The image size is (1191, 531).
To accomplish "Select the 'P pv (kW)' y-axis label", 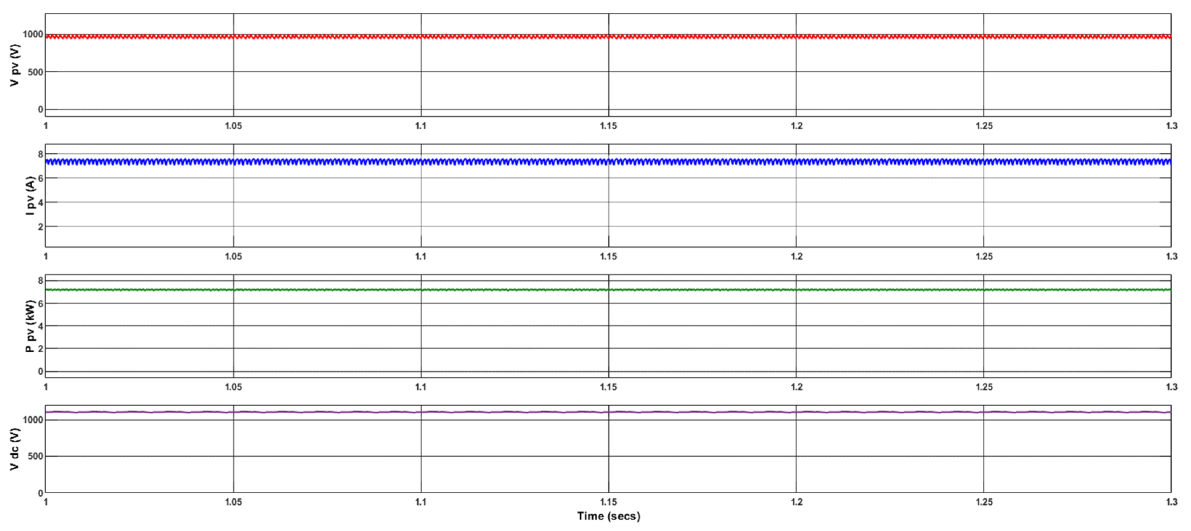I will pyautogui.click(x=30, y=326).
